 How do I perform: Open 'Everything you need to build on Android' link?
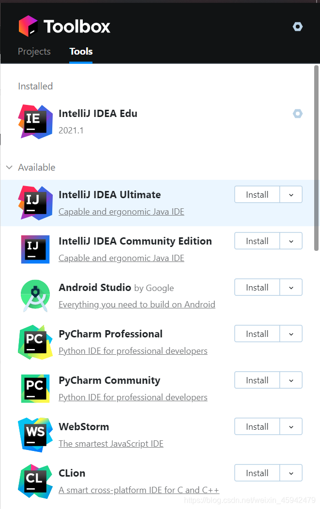tap(137, 305)
